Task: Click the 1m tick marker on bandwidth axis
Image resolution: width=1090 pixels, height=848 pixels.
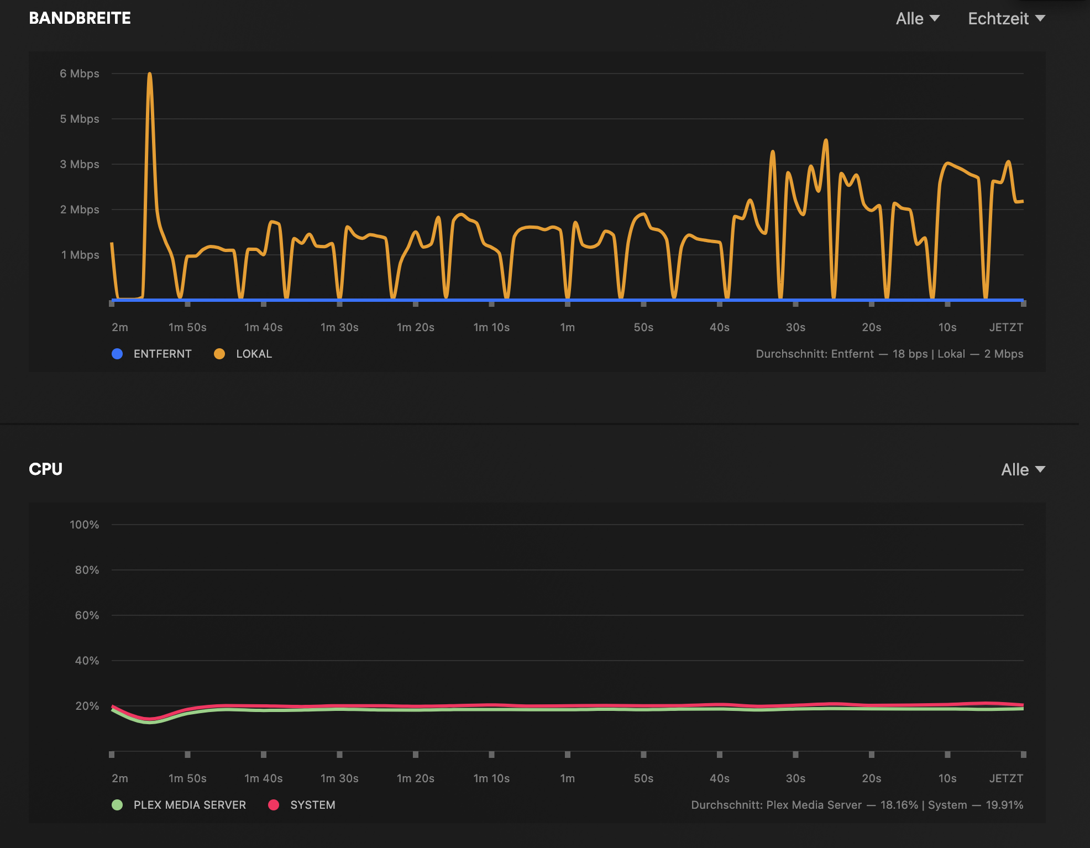Action: coord(568,304)
